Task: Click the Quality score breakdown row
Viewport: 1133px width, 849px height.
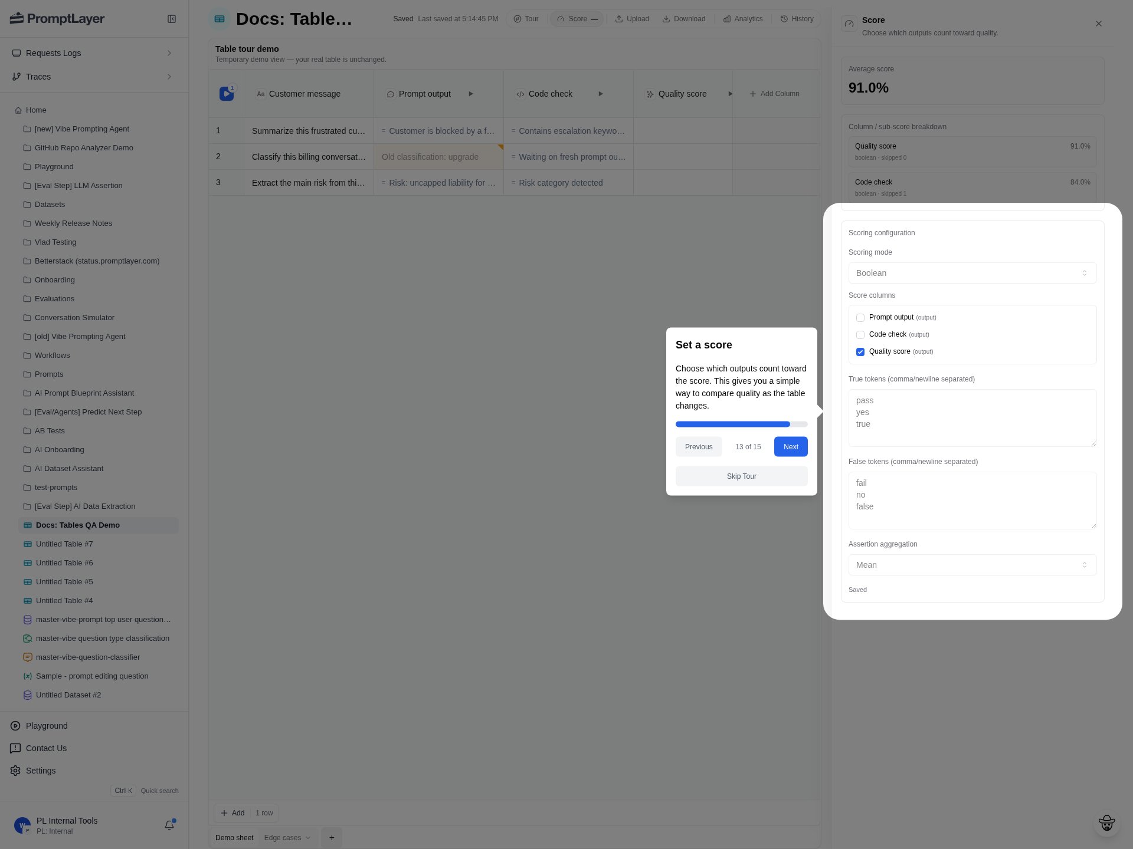Action: (972, 152)
